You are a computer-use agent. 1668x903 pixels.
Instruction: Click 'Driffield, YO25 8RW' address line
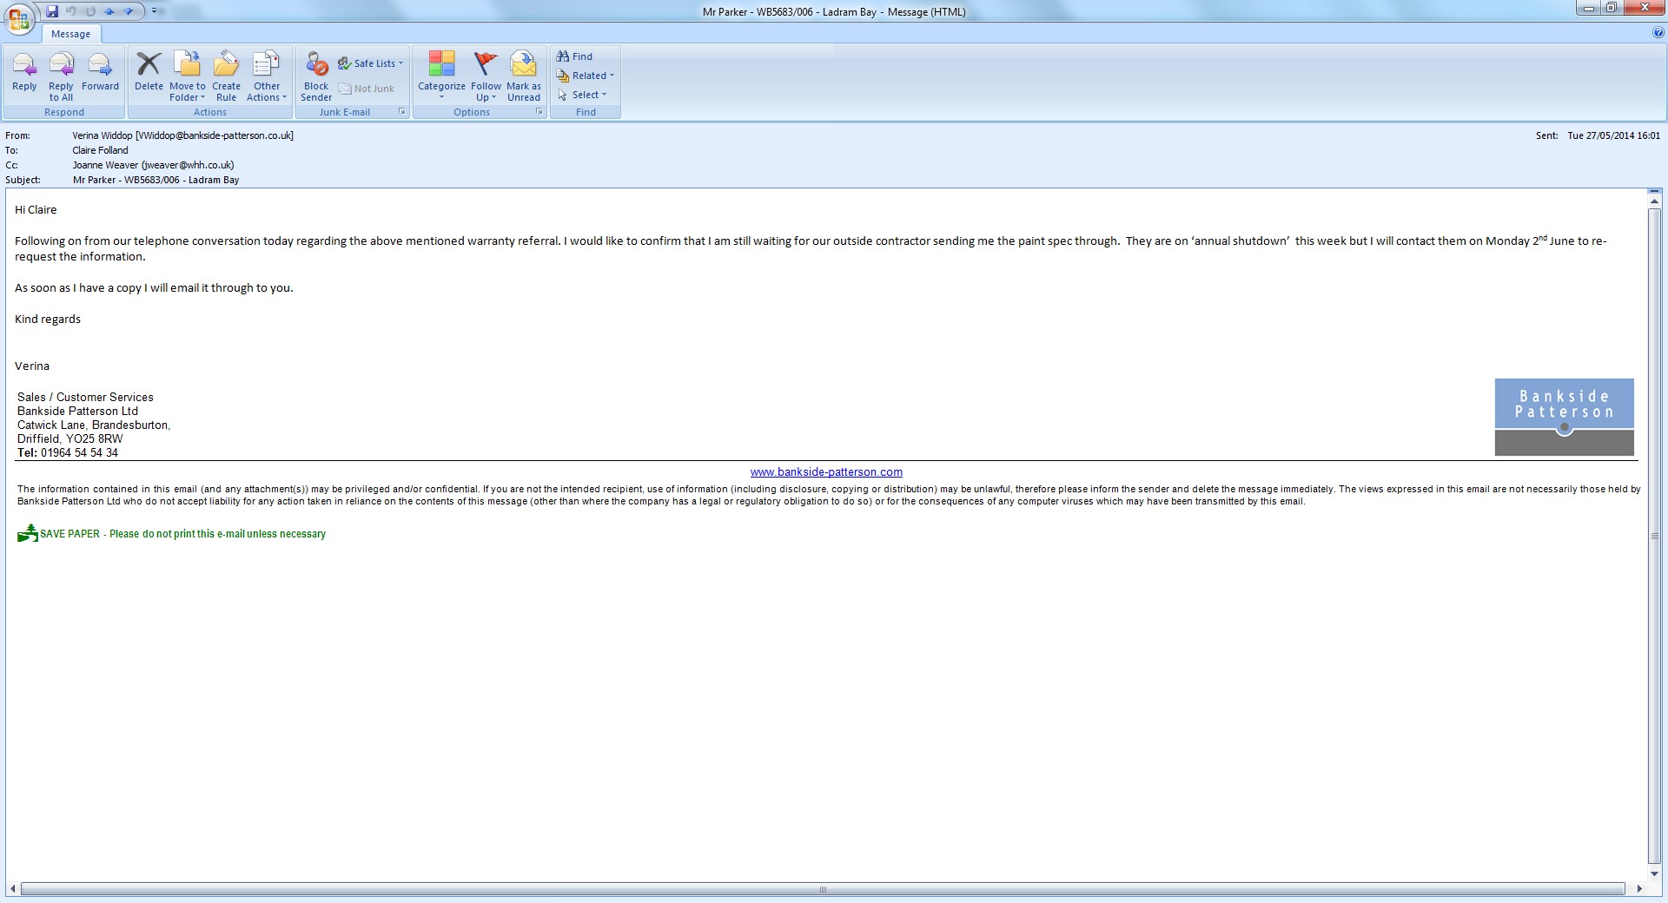click(x=70, y=438)
